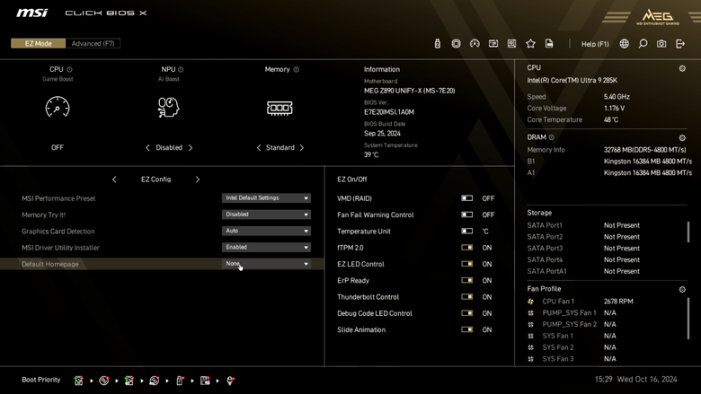Viewport: 701px width, 394px height.
Task: Open the M-Flash USB drive icon
Action: tap(438, 43)
